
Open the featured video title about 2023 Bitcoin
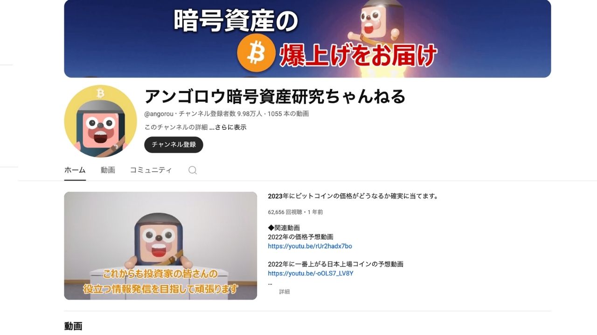[353, 196]
